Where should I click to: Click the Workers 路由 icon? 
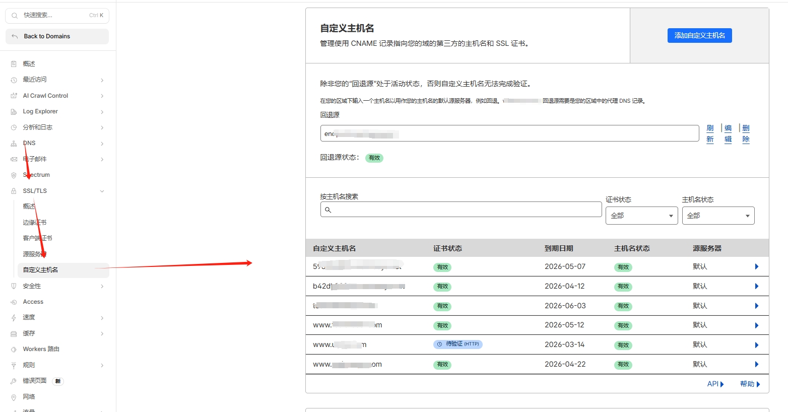14,349
